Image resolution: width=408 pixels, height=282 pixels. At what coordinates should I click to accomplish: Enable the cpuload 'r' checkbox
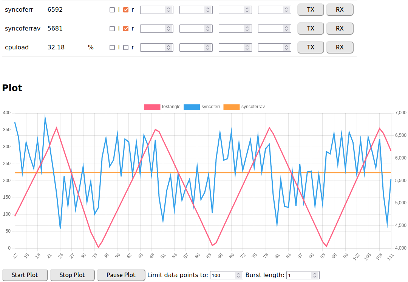click(x=126, y=48)
